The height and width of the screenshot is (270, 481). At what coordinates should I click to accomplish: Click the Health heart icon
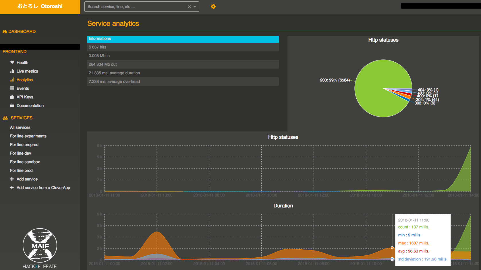[x=12, y=62]
